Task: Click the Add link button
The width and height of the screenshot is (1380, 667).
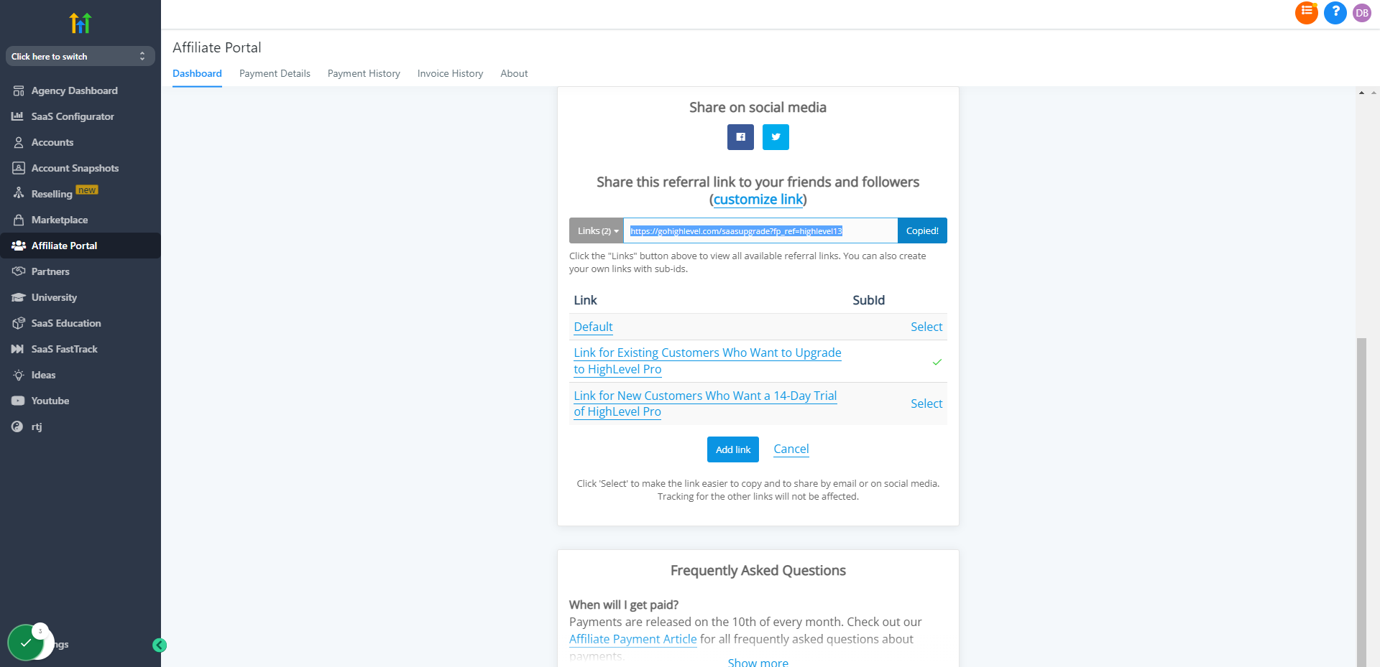Action: (x=733, y=449)
